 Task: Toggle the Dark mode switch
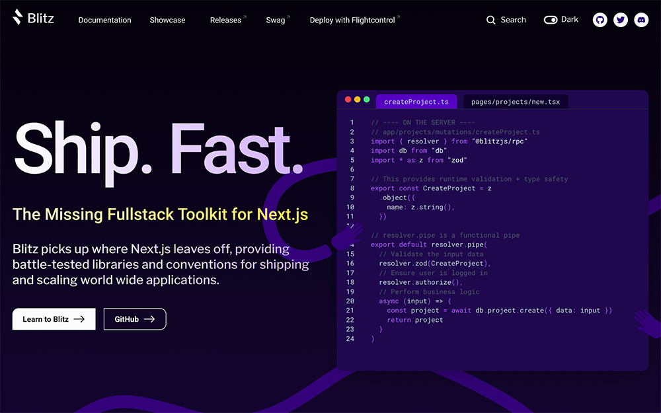coord(551,20)
